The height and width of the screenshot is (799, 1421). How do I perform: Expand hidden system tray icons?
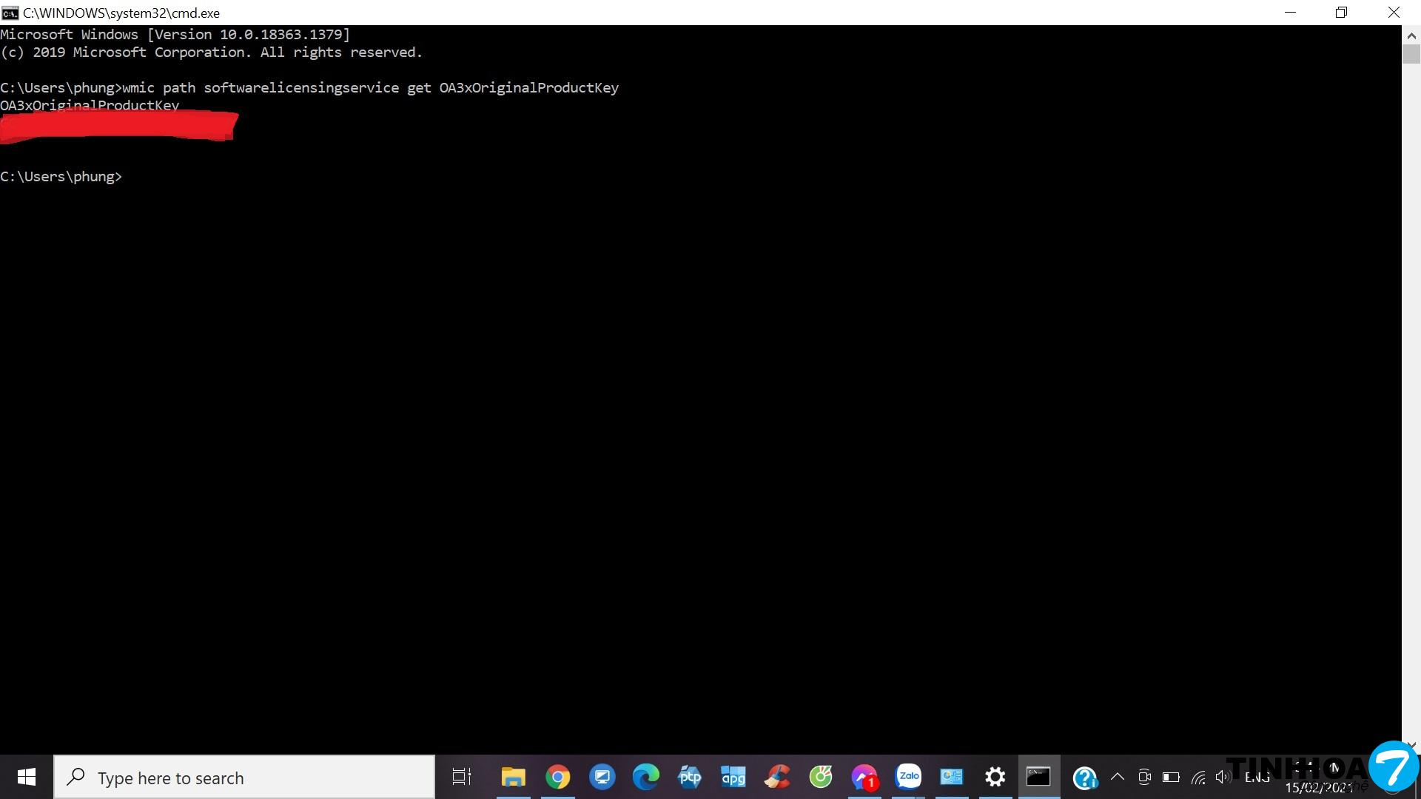pyautogui.click(x=1118, y=777)
